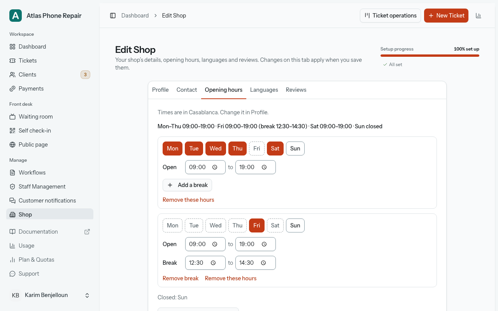Click the Break start time field 12:30
This screenshot has width=498, height=311.
coord(205,263)
